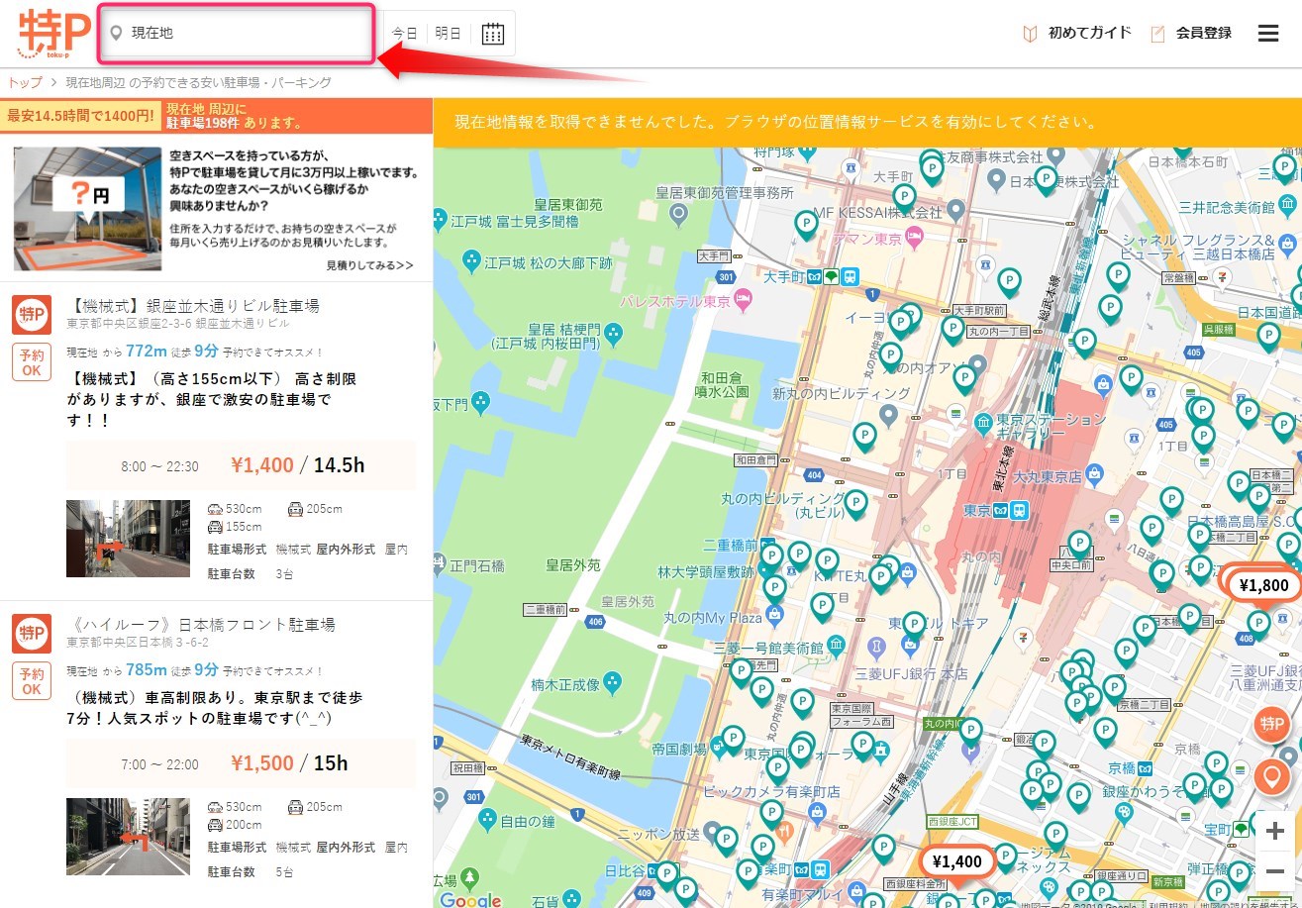The image size is (1302, 908).
Task: Open 日本橋フロント駐車場 listing title
Action: tap(204, 625)
